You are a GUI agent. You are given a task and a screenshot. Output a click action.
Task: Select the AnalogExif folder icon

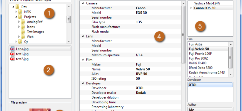coord(23,22)
